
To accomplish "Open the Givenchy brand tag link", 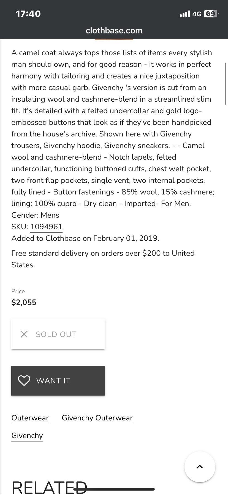I will 27,436.
